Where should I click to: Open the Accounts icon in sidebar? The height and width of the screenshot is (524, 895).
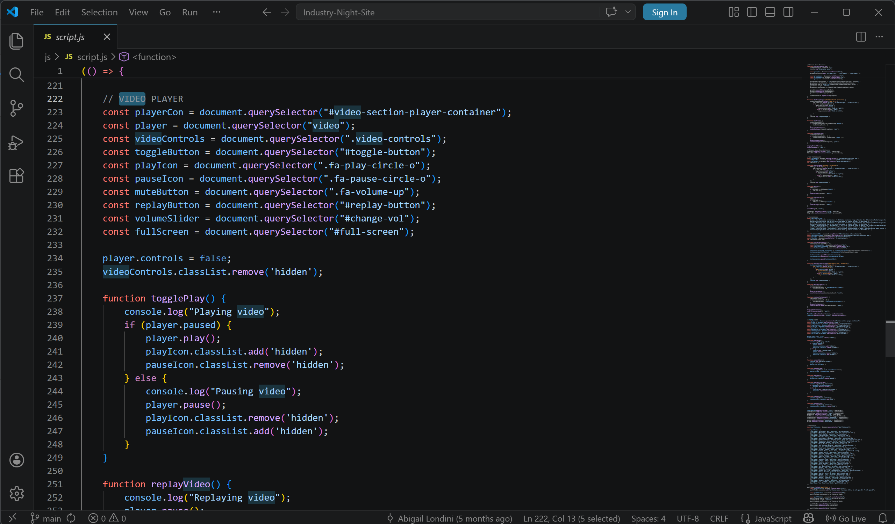[x=16, y=460]
